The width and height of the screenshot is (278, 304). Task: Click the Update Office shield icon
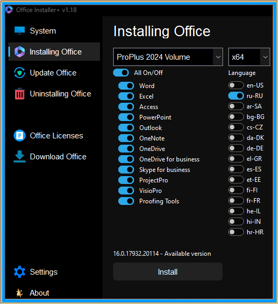19,73
